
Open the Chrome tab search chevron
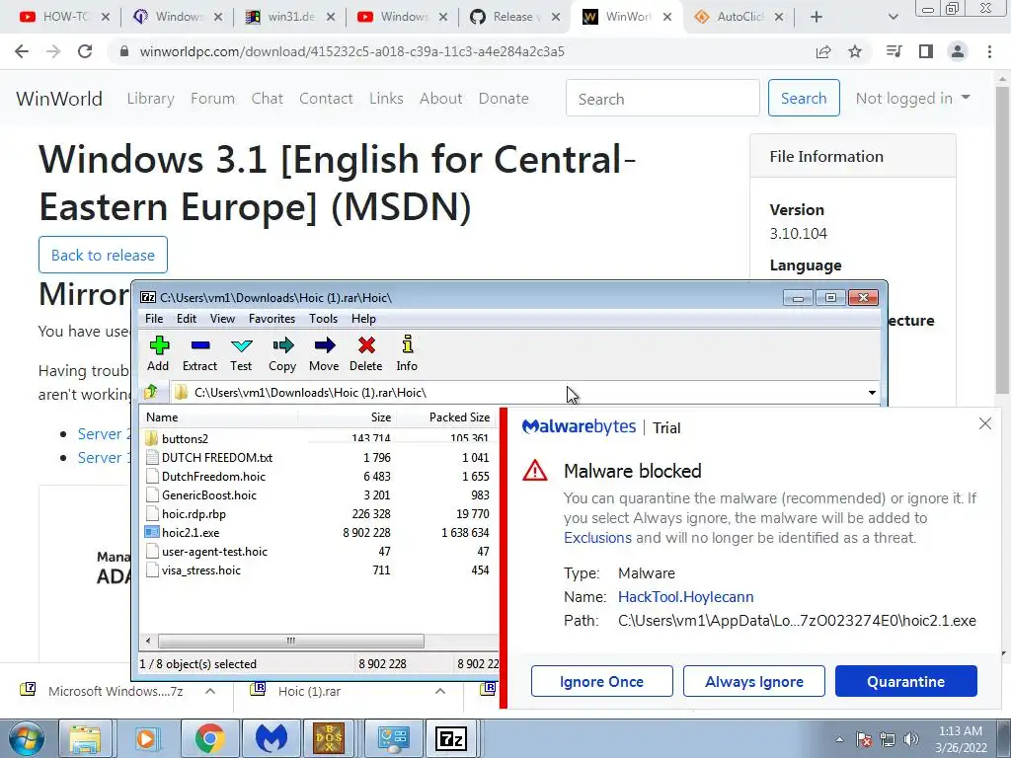893,17
